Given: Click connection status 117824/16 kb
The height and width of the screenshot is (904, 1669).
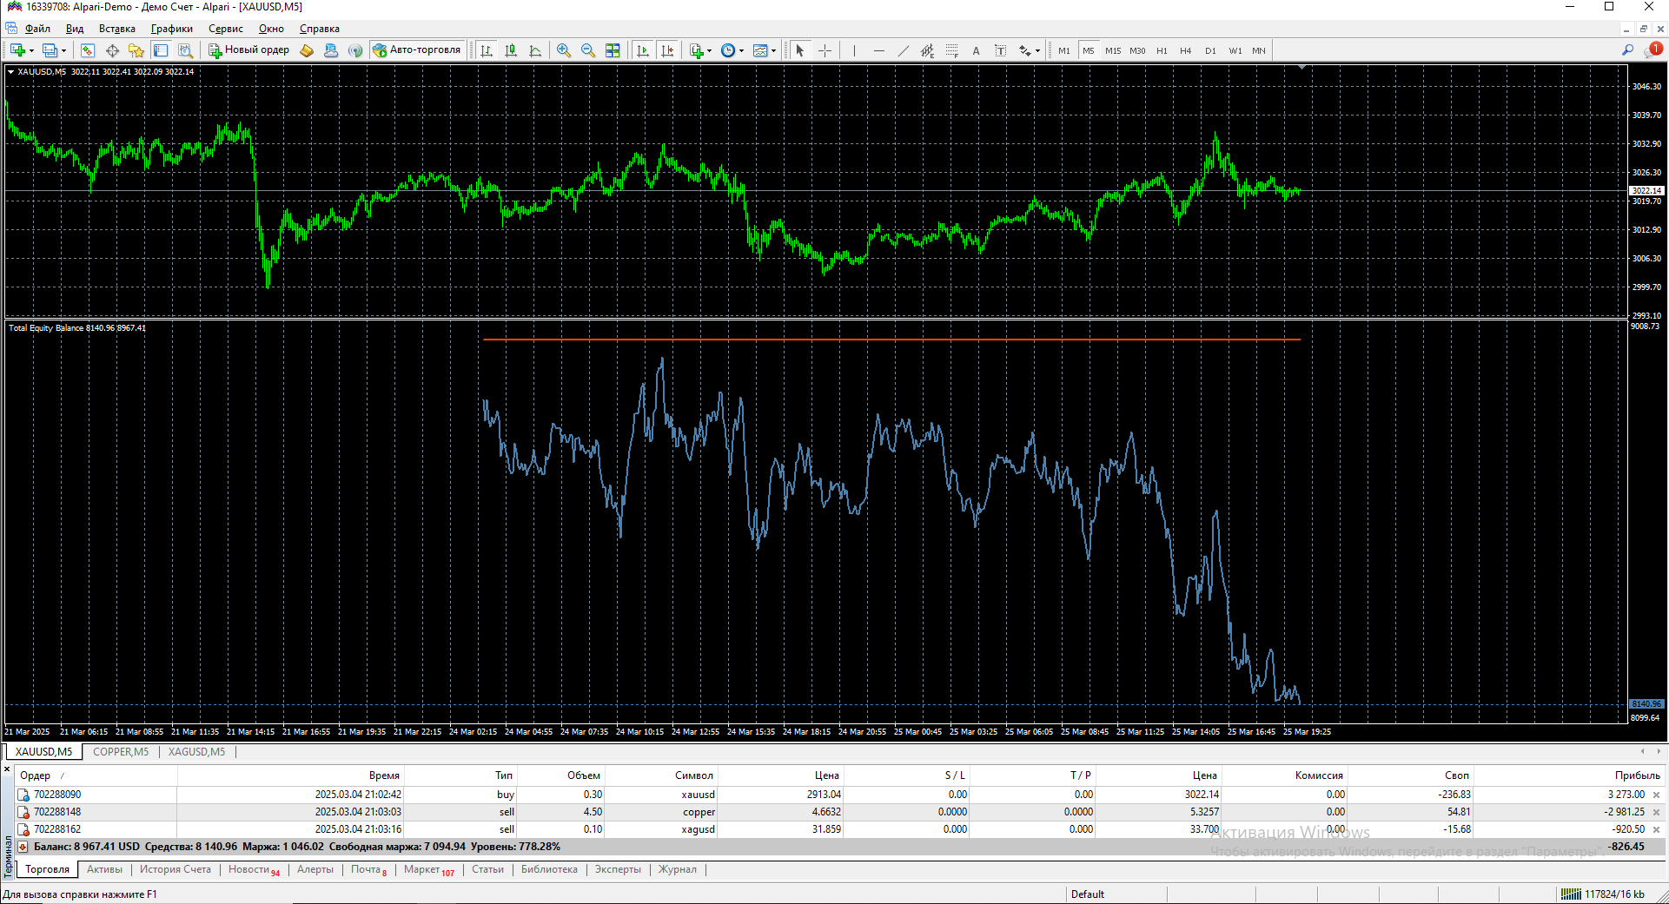Looking at the screenshot, I should (x=1603, y=894).
